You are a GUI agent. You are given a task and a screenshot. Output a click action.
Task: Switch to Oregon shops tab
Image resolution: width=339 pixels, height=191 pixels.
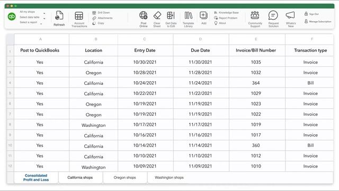pos(125,178)
